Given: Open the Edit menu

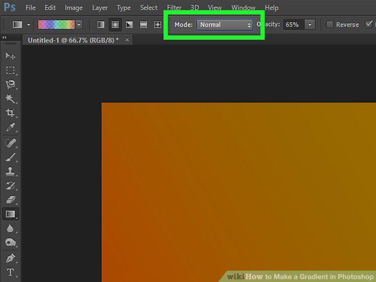Looking at the screenshot, I should [50, 8].
